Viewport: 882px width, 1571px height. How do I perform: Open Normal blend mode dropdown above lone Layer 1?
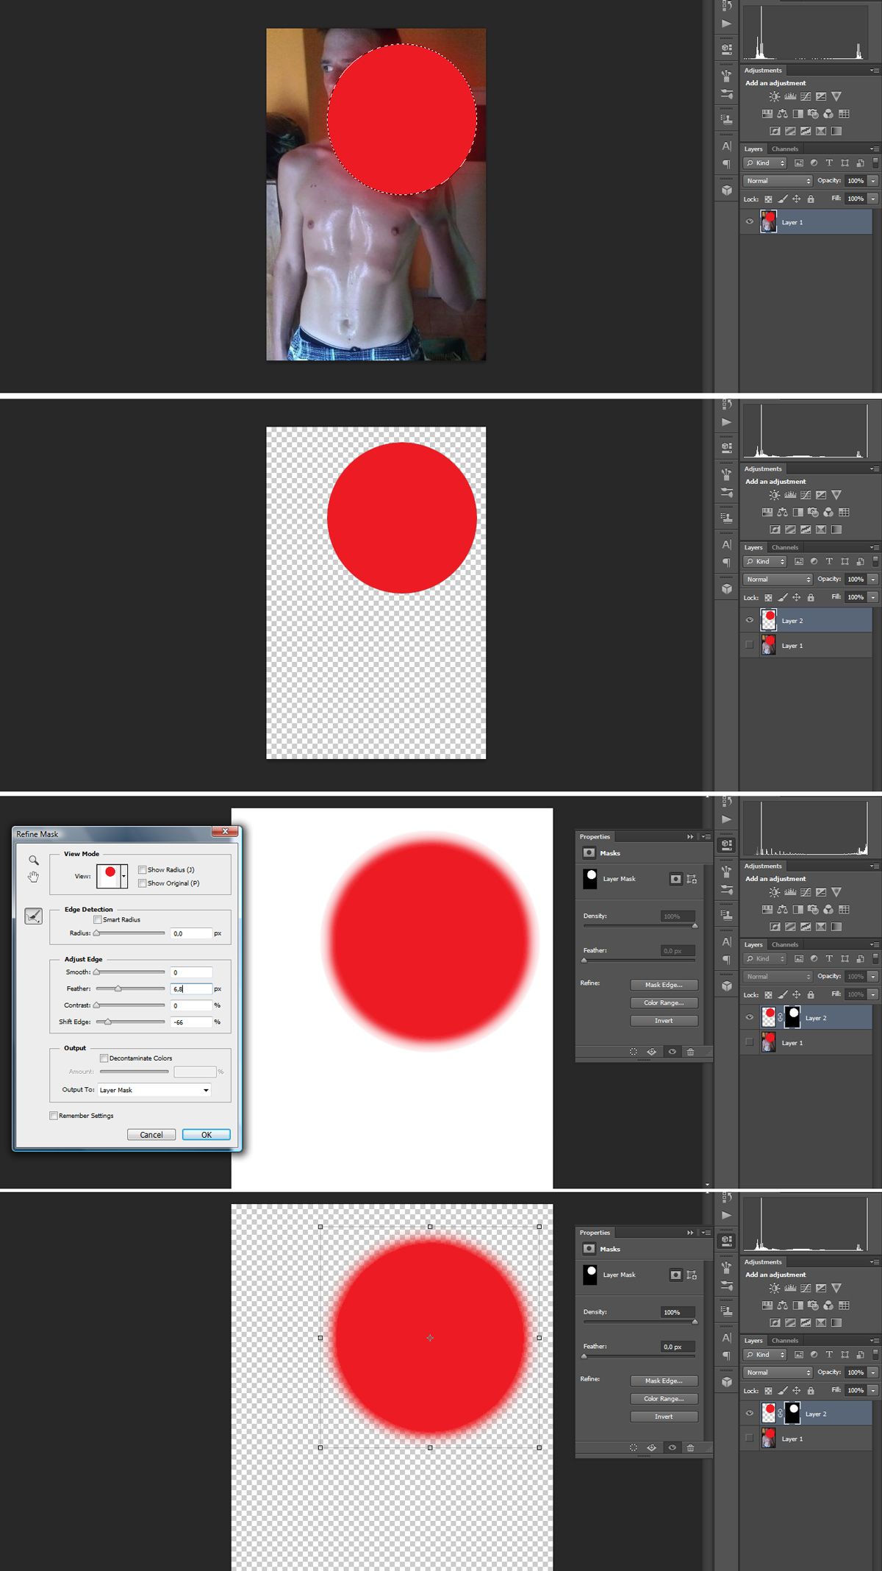point(778,181)
